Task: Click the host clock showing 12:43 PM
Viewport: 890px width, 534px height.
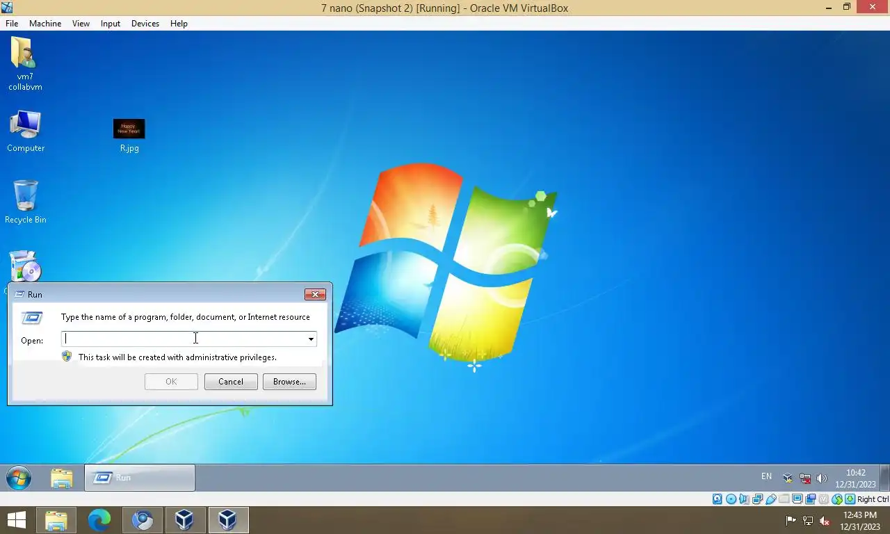Action: [860, 521]
